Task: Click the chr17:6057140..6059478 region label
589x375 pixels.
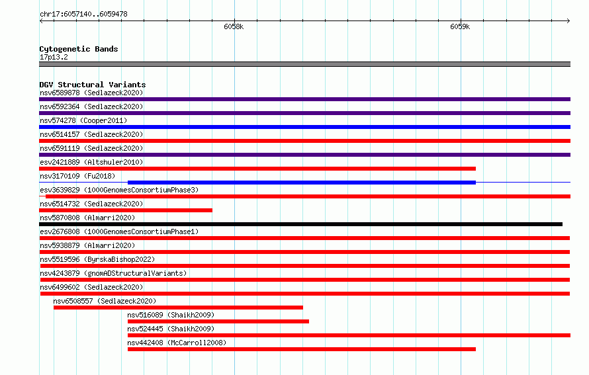Action: pyautogui.click(x=83, y=14)
